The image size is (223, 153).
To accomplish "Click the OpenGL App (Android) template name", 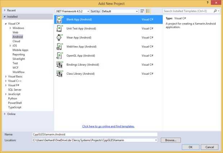I will [x=81, y=55].
